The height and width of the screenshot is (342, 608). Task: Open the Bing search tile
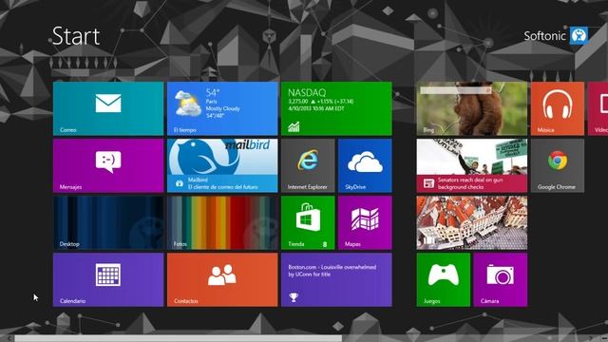(472, 108)
